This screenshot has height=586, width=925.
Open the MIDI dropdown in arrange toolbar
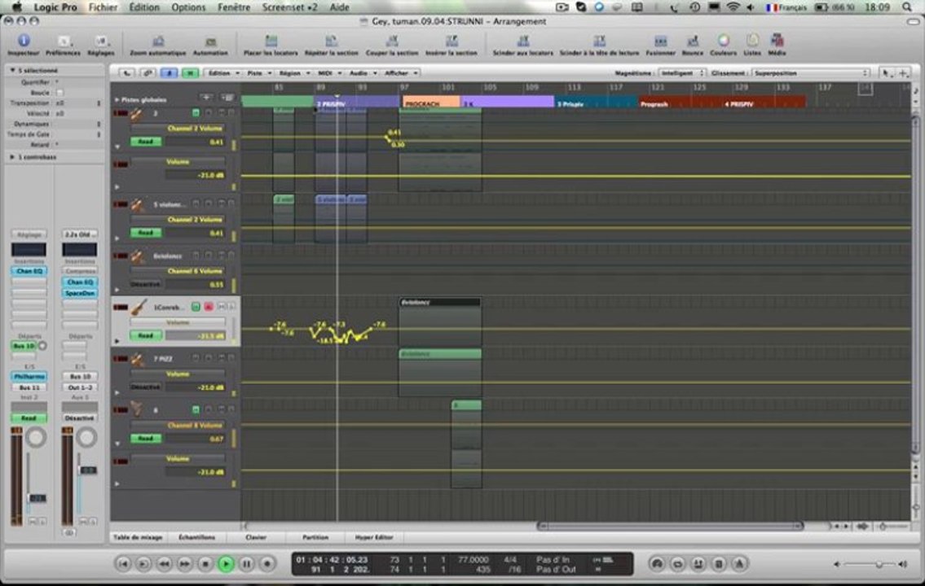tap(330, 73)
